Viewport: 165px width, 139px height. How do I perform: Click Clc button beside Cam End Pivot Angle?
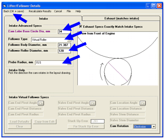pos(41,103)
